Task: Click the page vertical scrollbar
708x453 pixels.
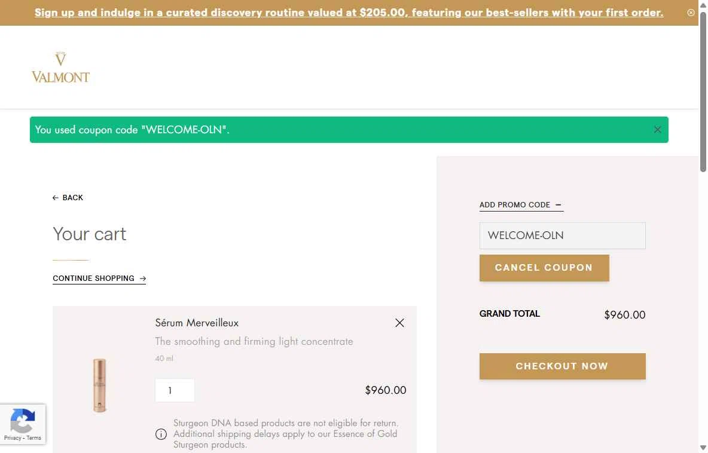Action: point(703,93)
